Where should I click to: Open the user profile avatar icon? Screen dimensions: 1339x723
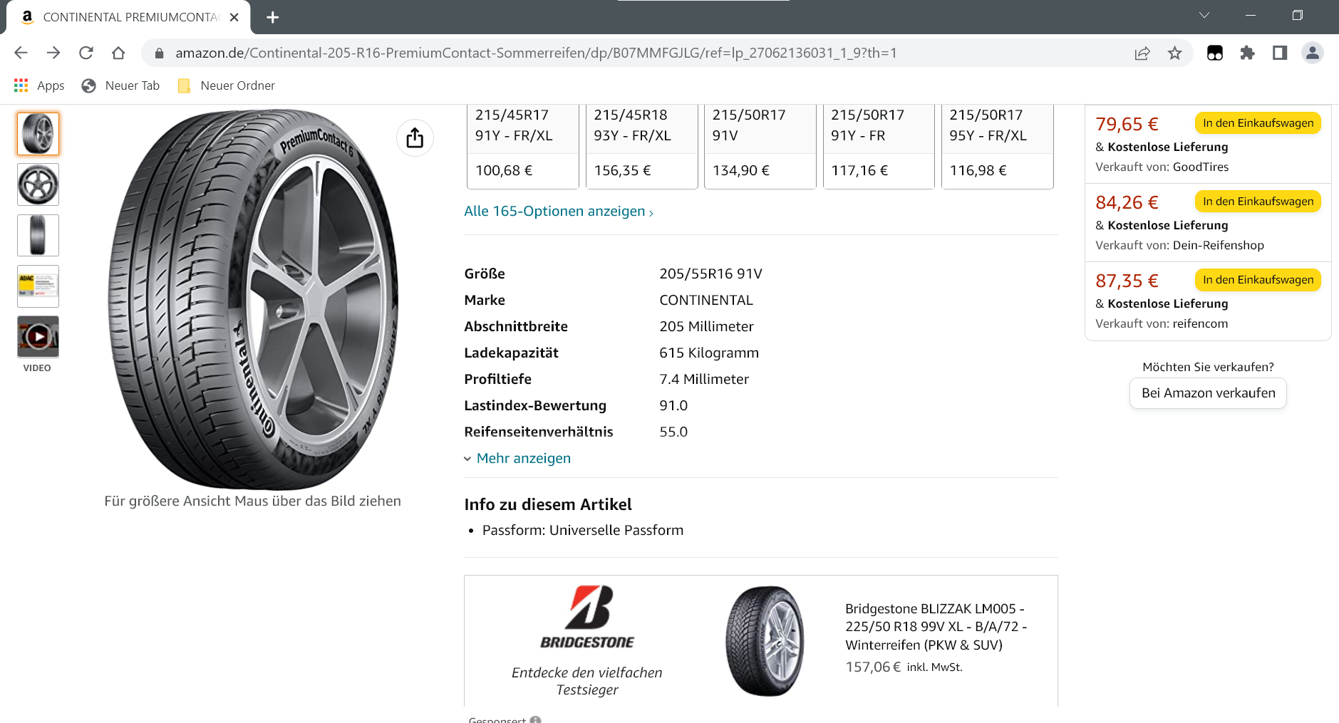(1312, 53)
